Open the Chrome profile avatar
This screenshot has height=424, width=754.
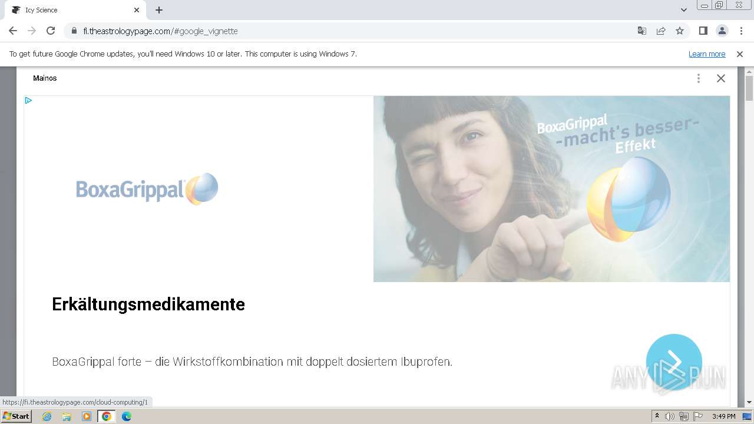tap(722, 31)
